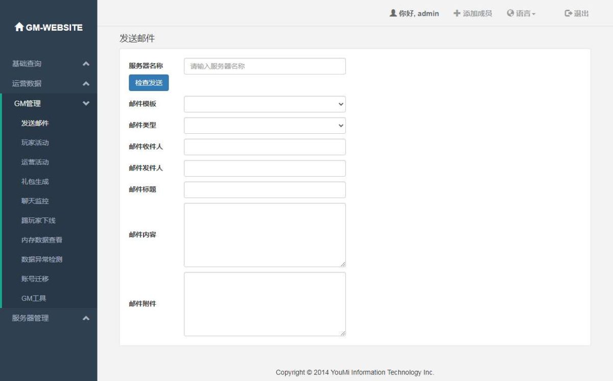Click the 邮件类型 field label
The width and height of the screenshot is (613, 381).
point(143,125)
